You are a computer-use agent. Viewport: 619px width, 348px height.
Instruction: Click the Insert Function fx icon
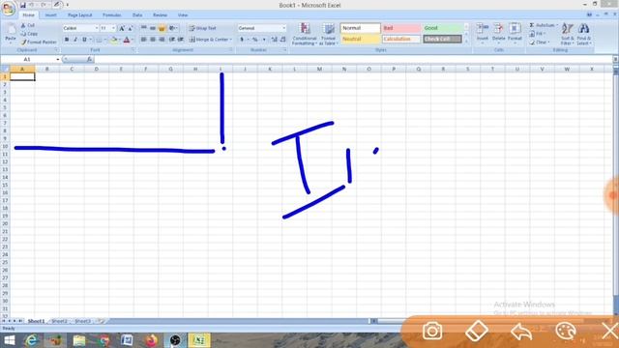click(90, 59)
